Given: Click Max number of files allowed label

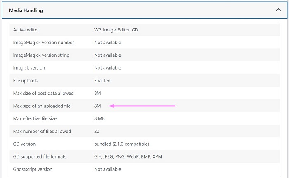Looking at the screenshot, I should 42,131.
